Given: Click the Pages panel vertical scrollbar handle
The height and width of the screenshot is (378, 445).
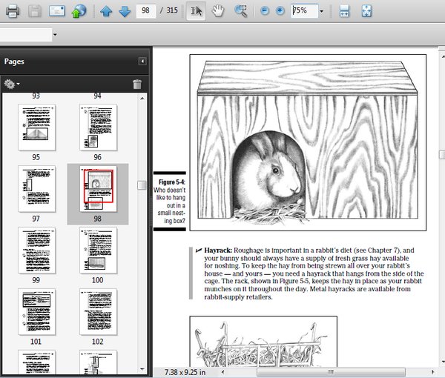Looking at the screenshot, I should pos(142,185).
